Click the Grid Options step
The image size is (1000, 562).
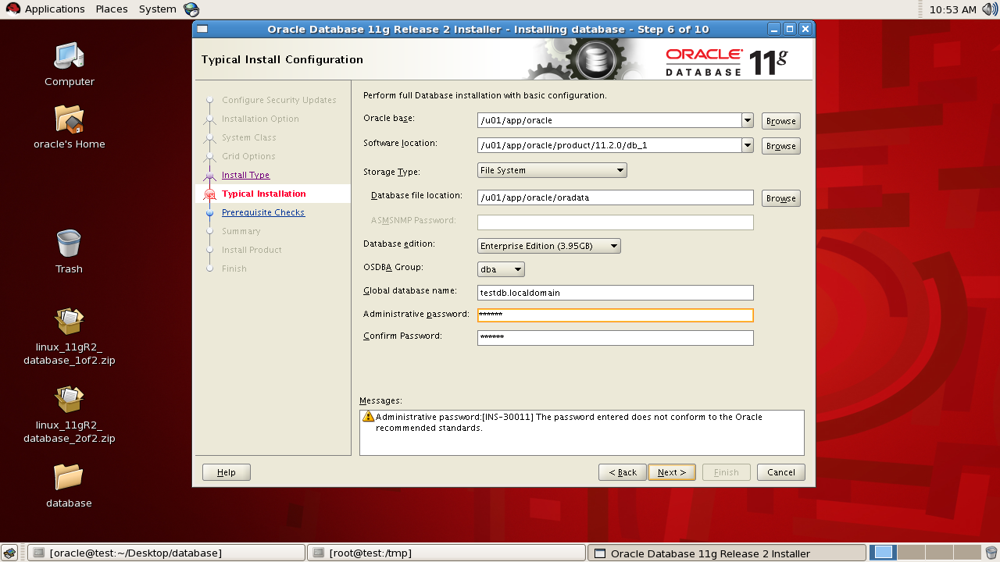click(248, 156)
